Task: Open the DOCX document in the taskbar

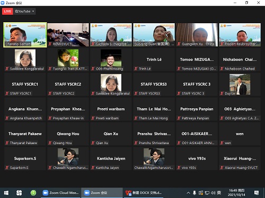Action: (x=144, y=193)
